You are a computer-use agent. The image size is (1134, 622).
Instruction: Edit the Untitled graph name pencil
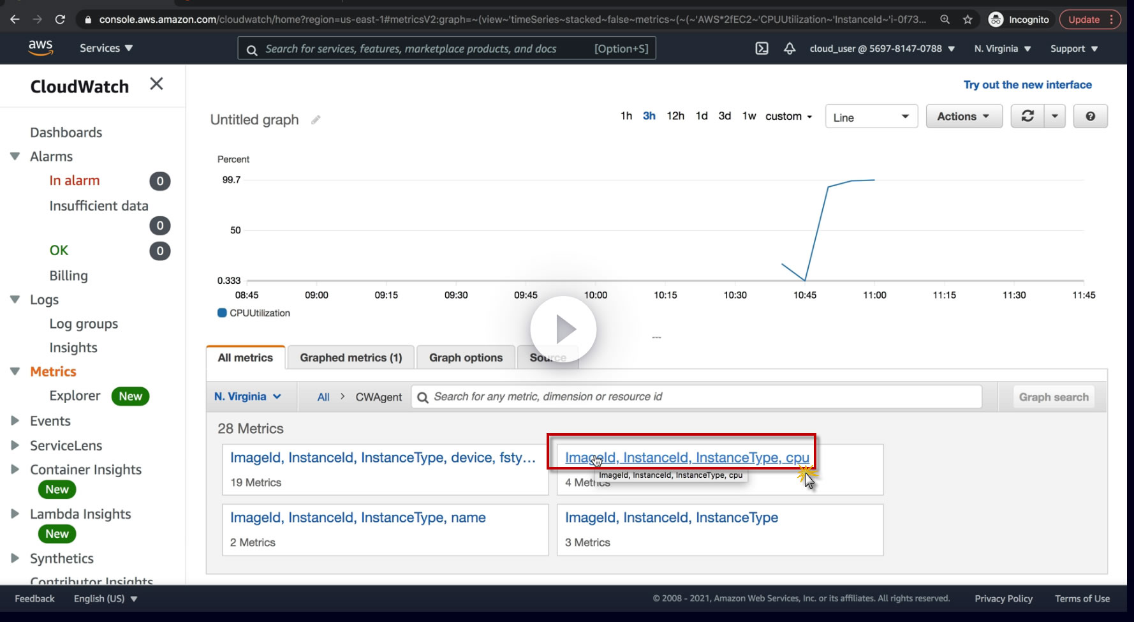[x=315, y=120]
